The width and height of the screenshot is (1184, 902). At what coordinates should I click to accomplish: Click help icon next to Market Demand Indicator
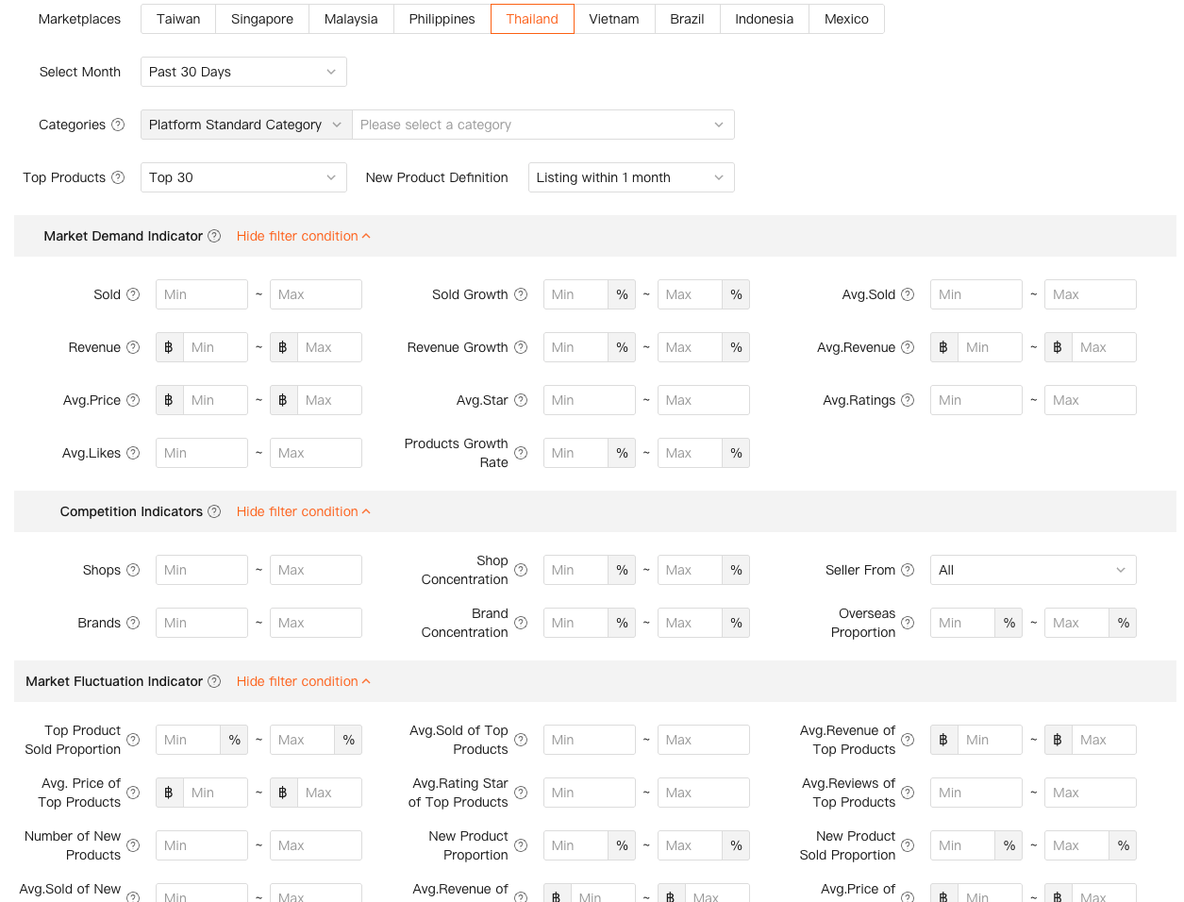[214, 236]
